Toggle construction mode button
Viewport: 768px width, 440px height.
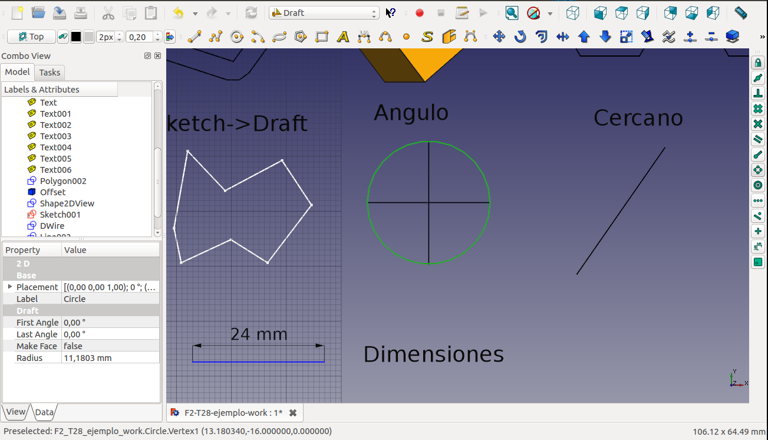pos(62,37)
